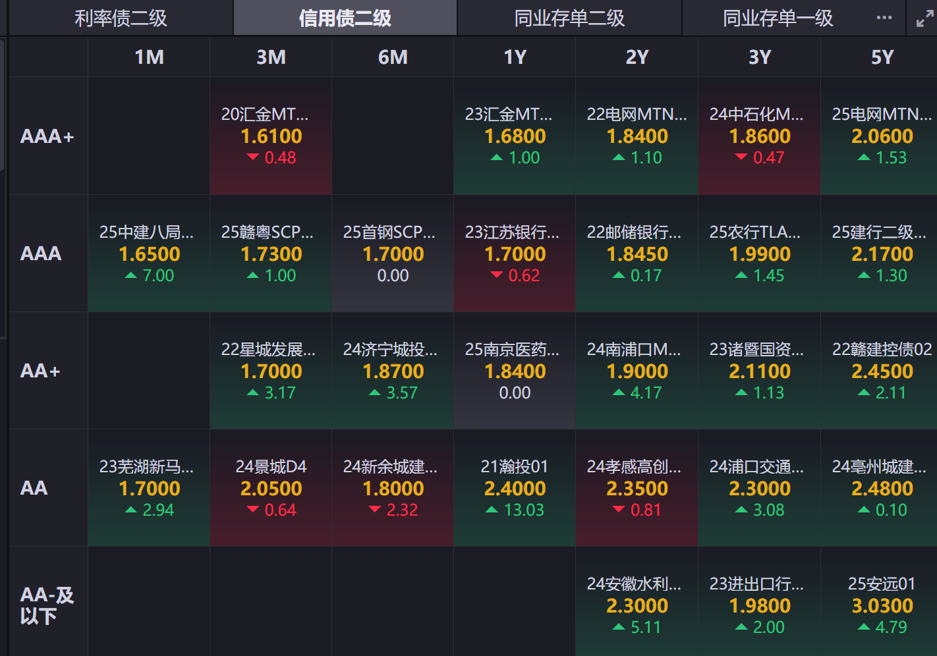This screenshot has width=937, height=656.
Task: Select the AA-及以下 rating row label
Action: pyautogui.click(x=47, y=605)
